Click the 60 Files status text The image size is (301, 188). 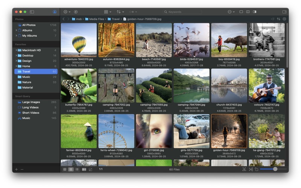pos(174,170)
